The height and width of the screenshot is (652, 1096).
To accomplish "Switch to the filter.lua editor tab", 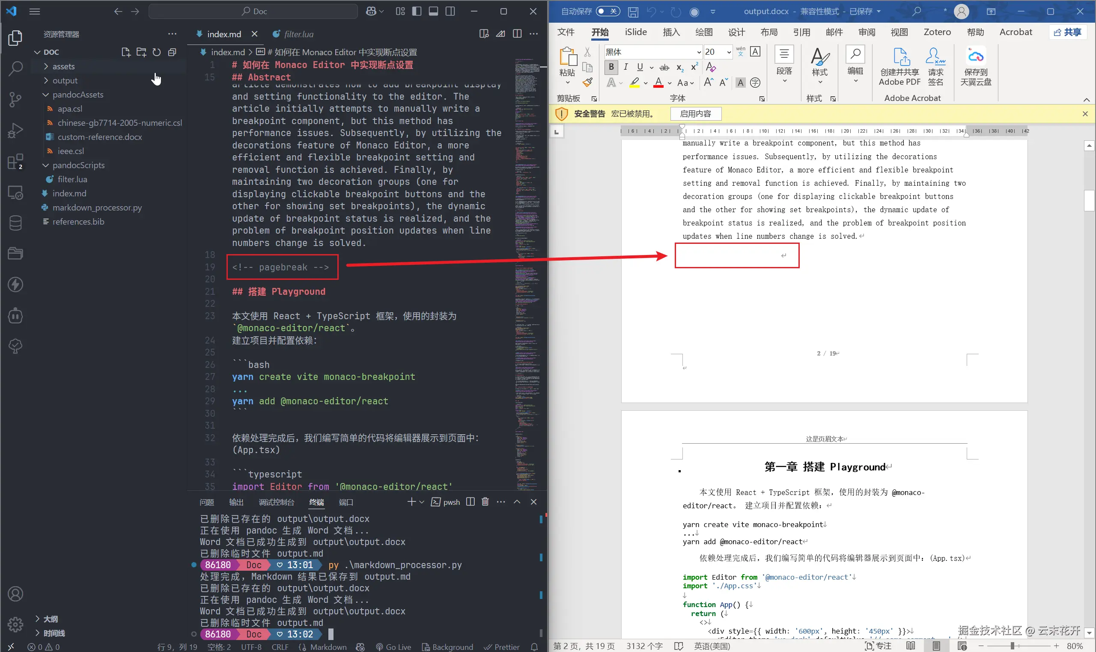I will pyautogui.click(x=298, y=34).
